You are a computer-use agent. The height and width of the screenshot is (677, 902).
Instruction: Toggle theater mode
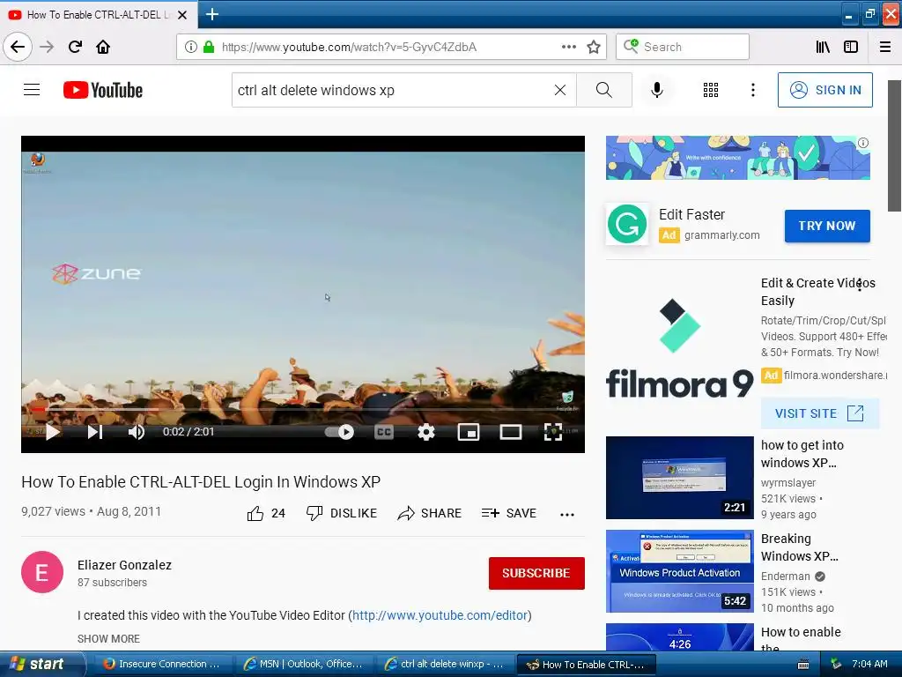pos(510,432)
